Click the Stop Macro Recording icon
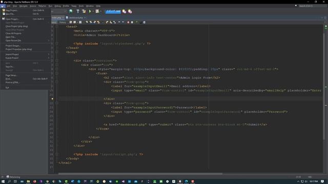Viewport: 328px width, 184px height. 132,22
